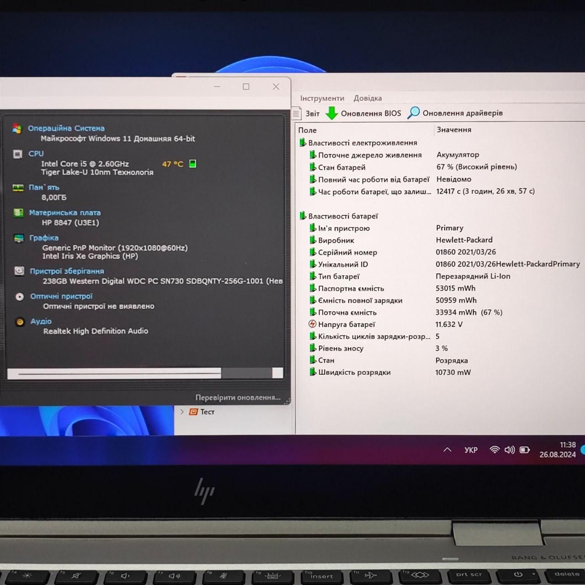Open the volume speaker tray icon
This screenshot has width=585, height=585.
click(510, 450)
